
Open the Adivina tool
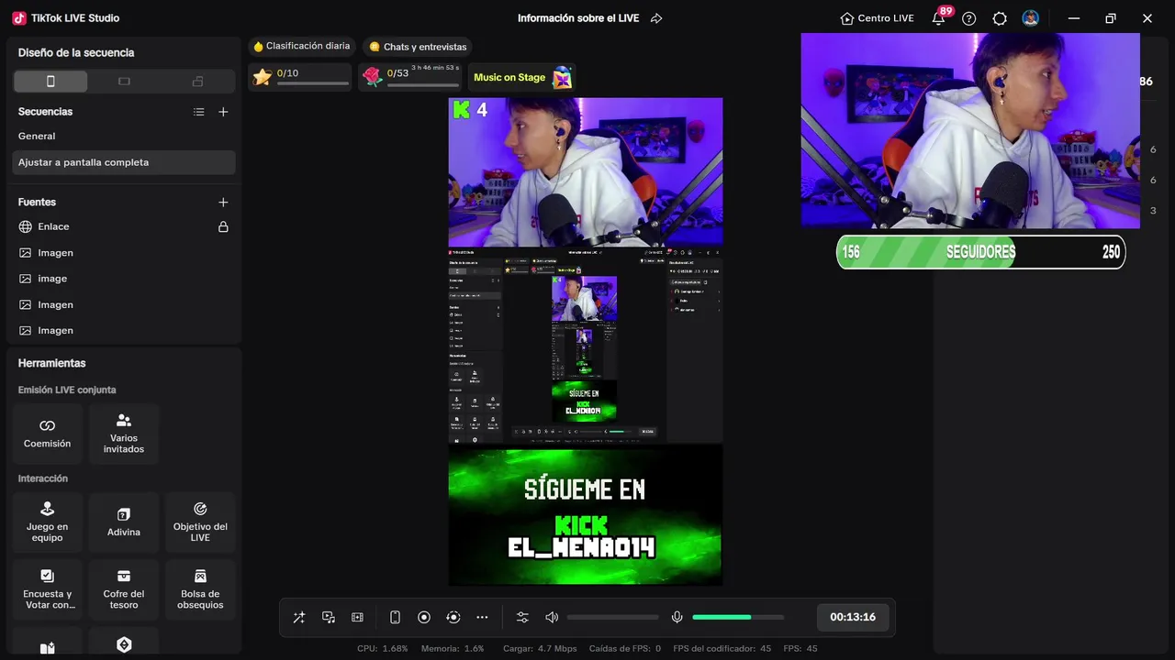pyautogui.click(x=124, y=522)
